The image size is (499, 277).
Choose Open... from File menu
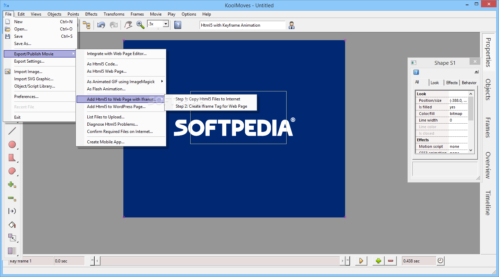point(40,29)
